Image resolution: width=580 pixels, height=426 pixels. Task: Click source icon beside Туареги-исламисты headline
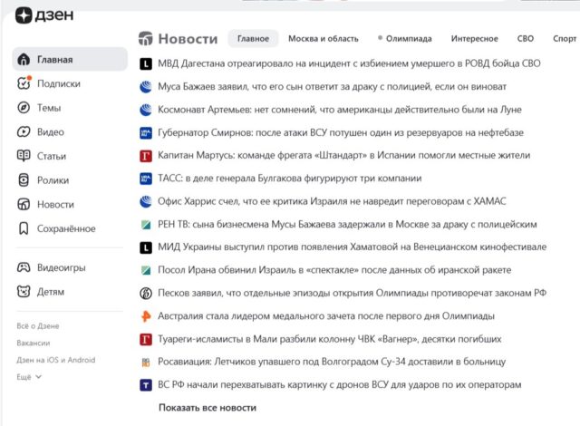coord(146,339)
